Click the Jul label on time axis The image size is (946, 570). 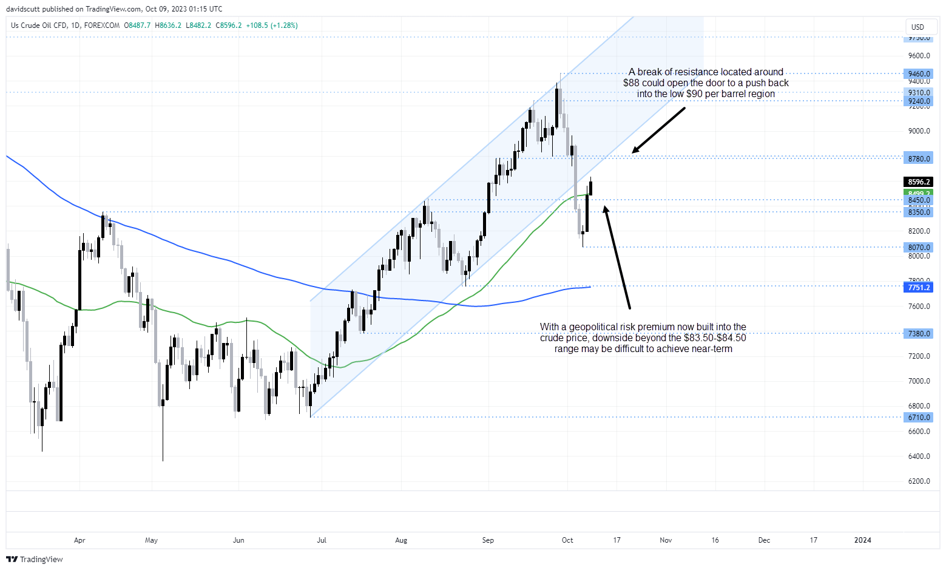click(x=322, y=540)
